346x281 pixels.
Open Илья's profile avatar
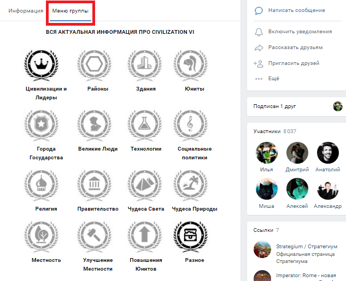pyautogui.click(x=267, y=153)
